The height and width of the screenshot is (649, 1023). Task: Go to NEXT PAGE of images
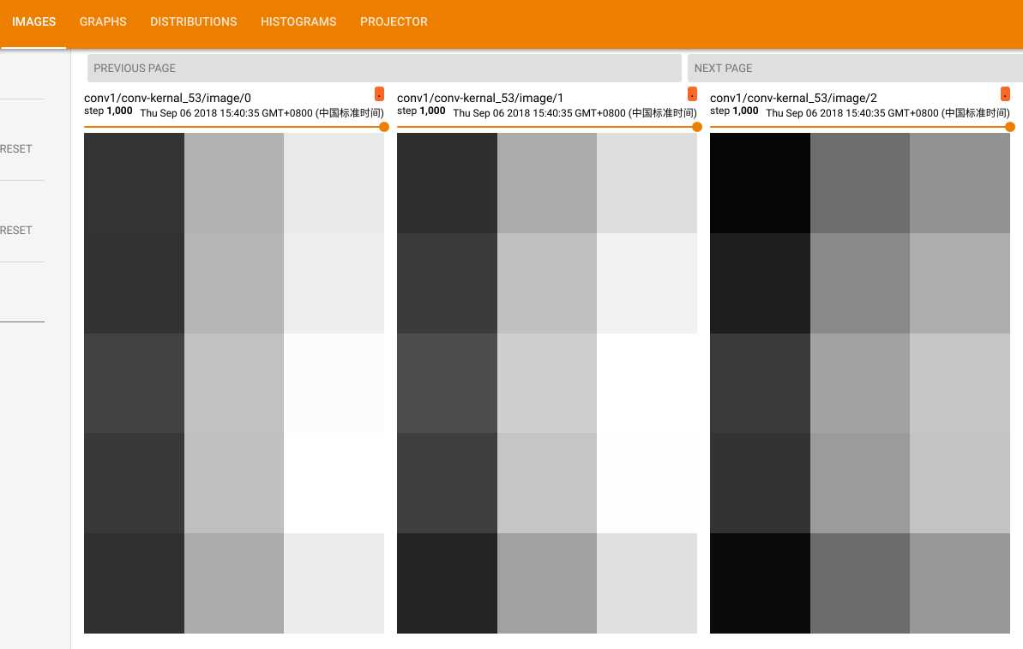click(855, 68)
